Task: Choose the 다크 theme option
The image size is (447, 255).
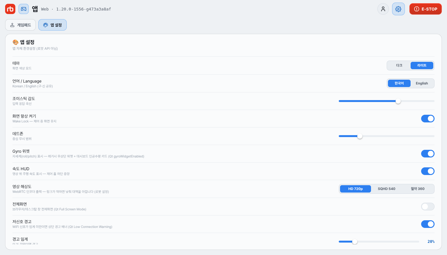Action: [x=399, y=65]
